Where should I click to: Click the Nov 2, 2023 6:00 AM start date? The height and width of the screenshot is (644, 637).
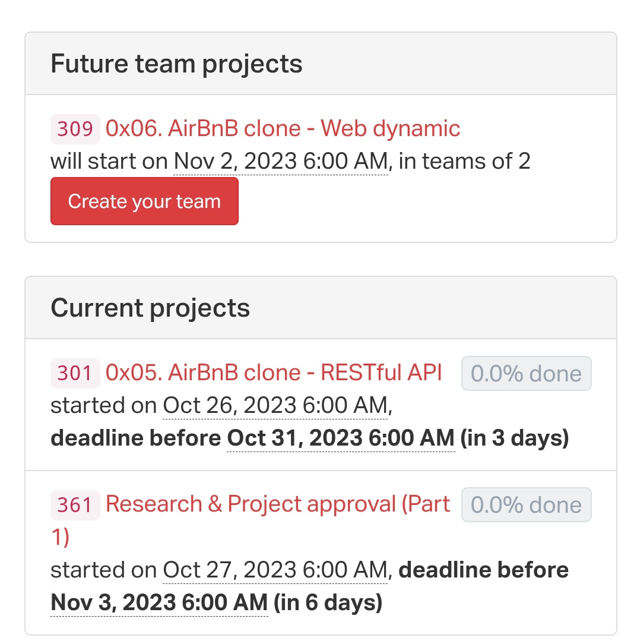[x=281, y=161]
